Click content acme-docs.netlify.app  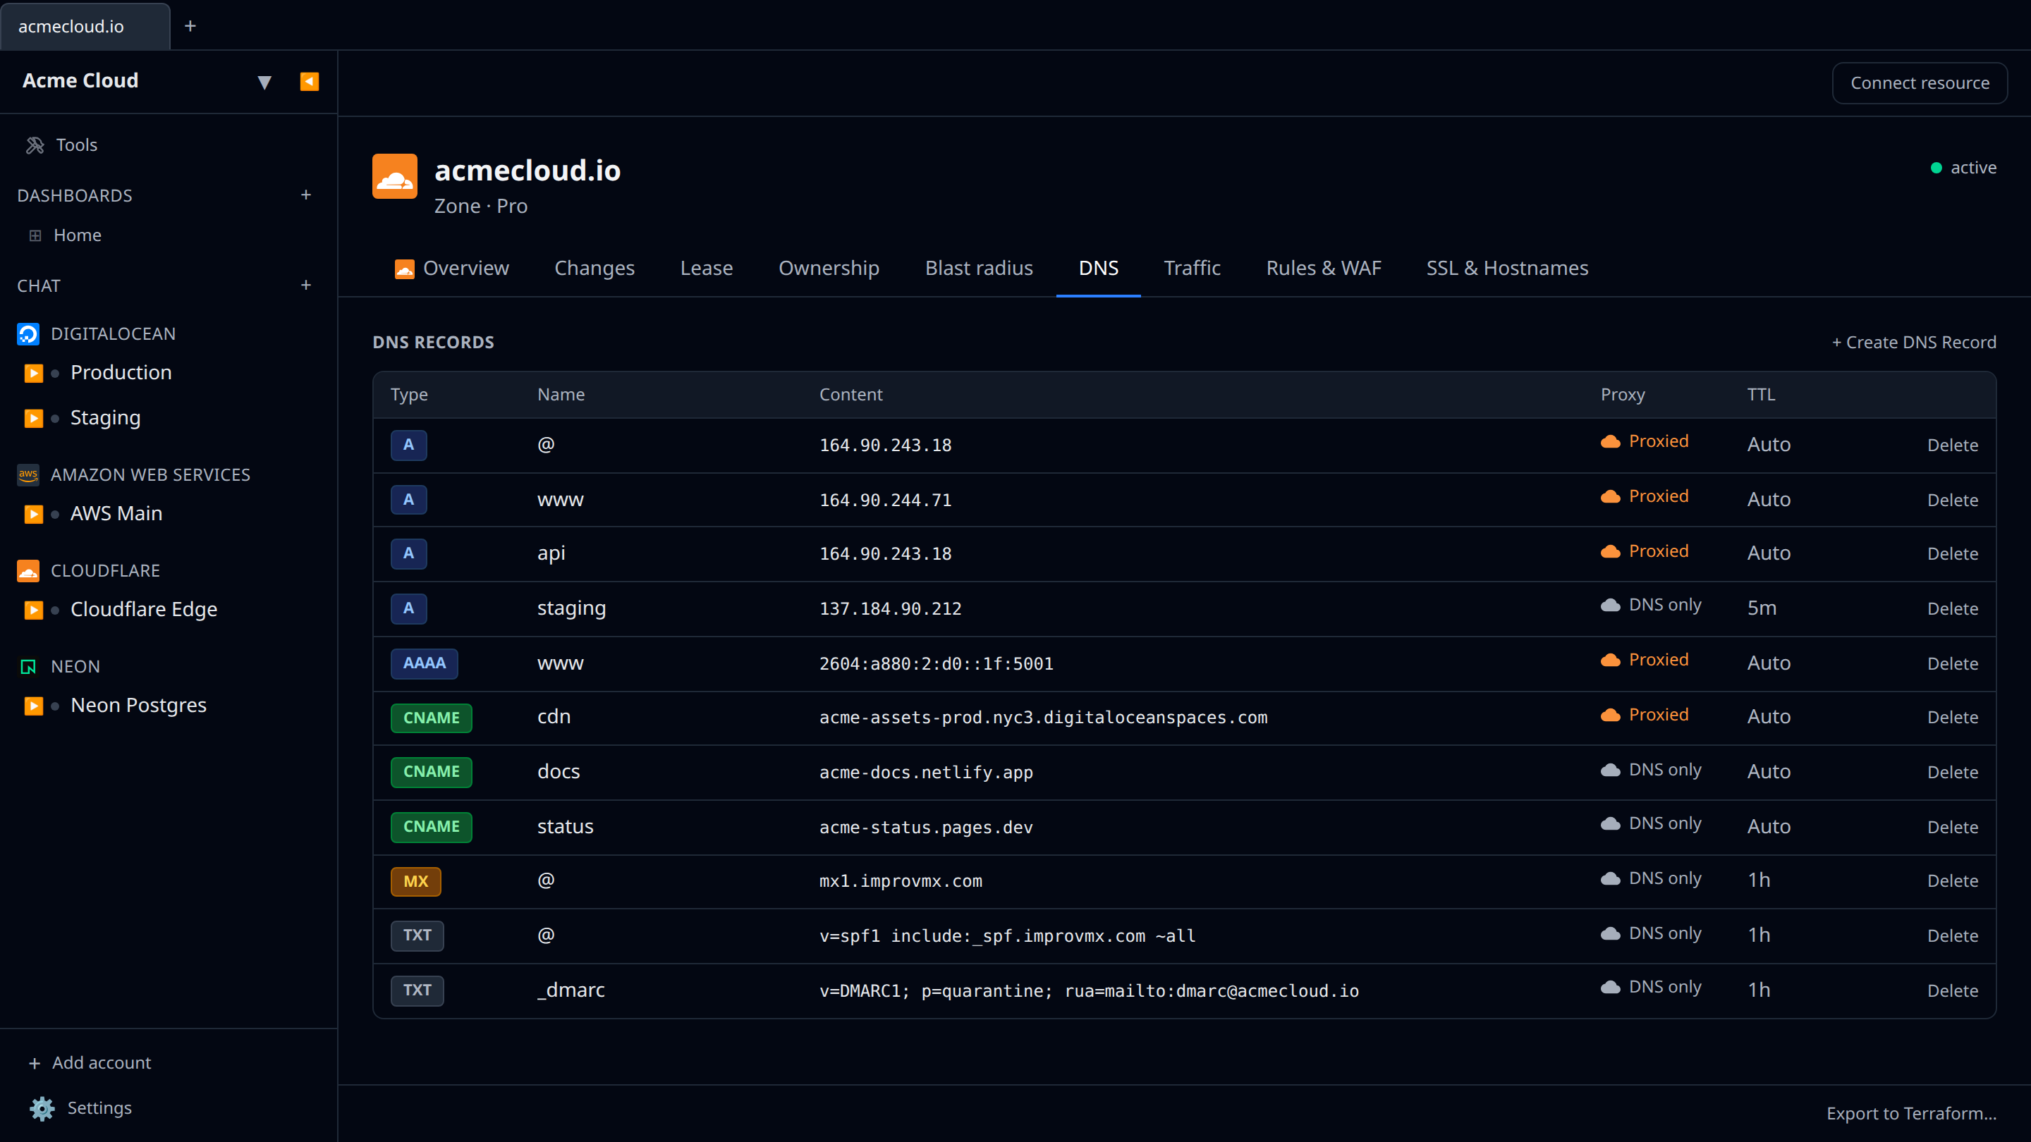tap(926, 773)
